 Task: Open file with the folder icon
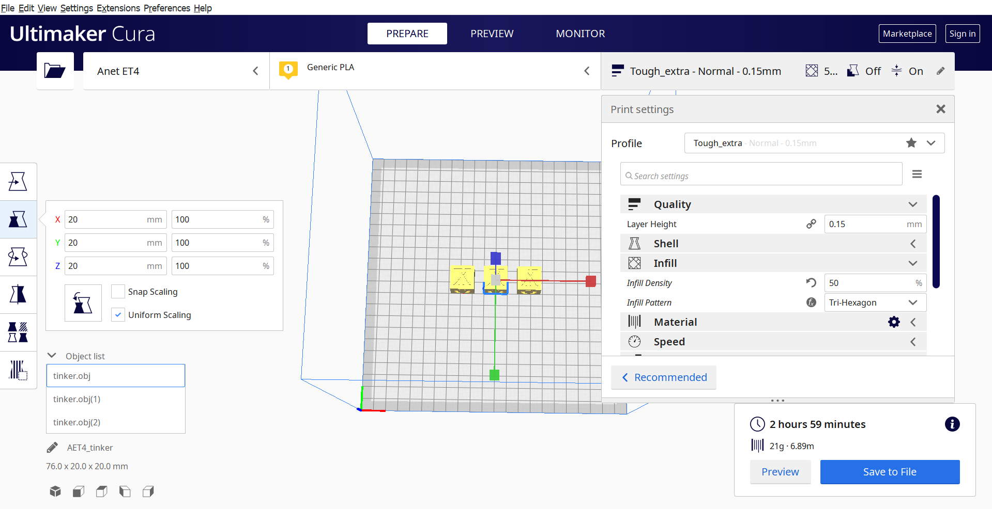(x=55, y=71)
